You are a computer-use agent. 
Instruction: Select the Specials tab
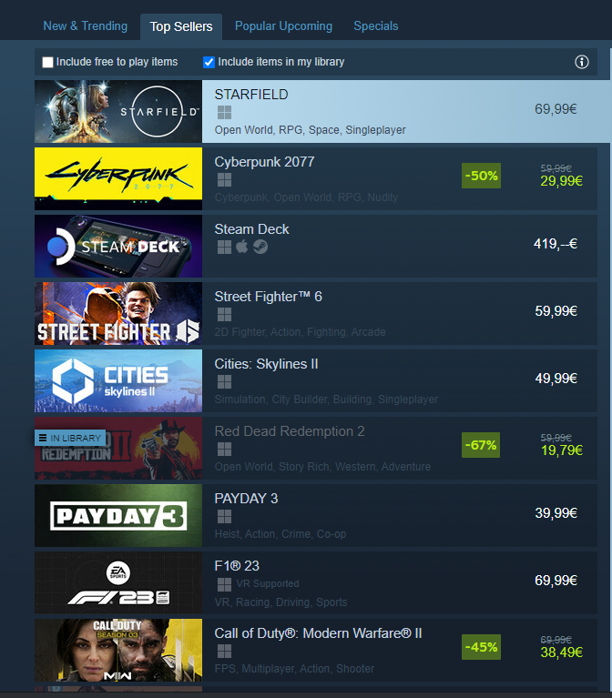coord(375,26)
